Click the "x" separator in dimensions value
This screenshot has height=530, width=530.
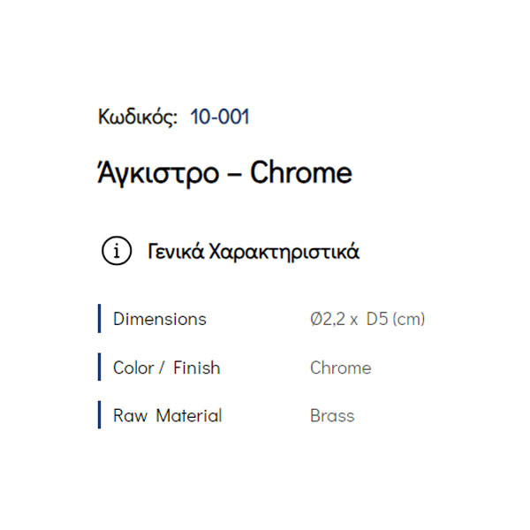point(353,320)
